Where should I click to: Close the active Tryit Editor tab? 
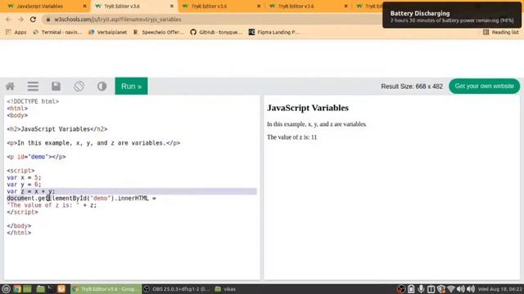click(x=172, y=6)
